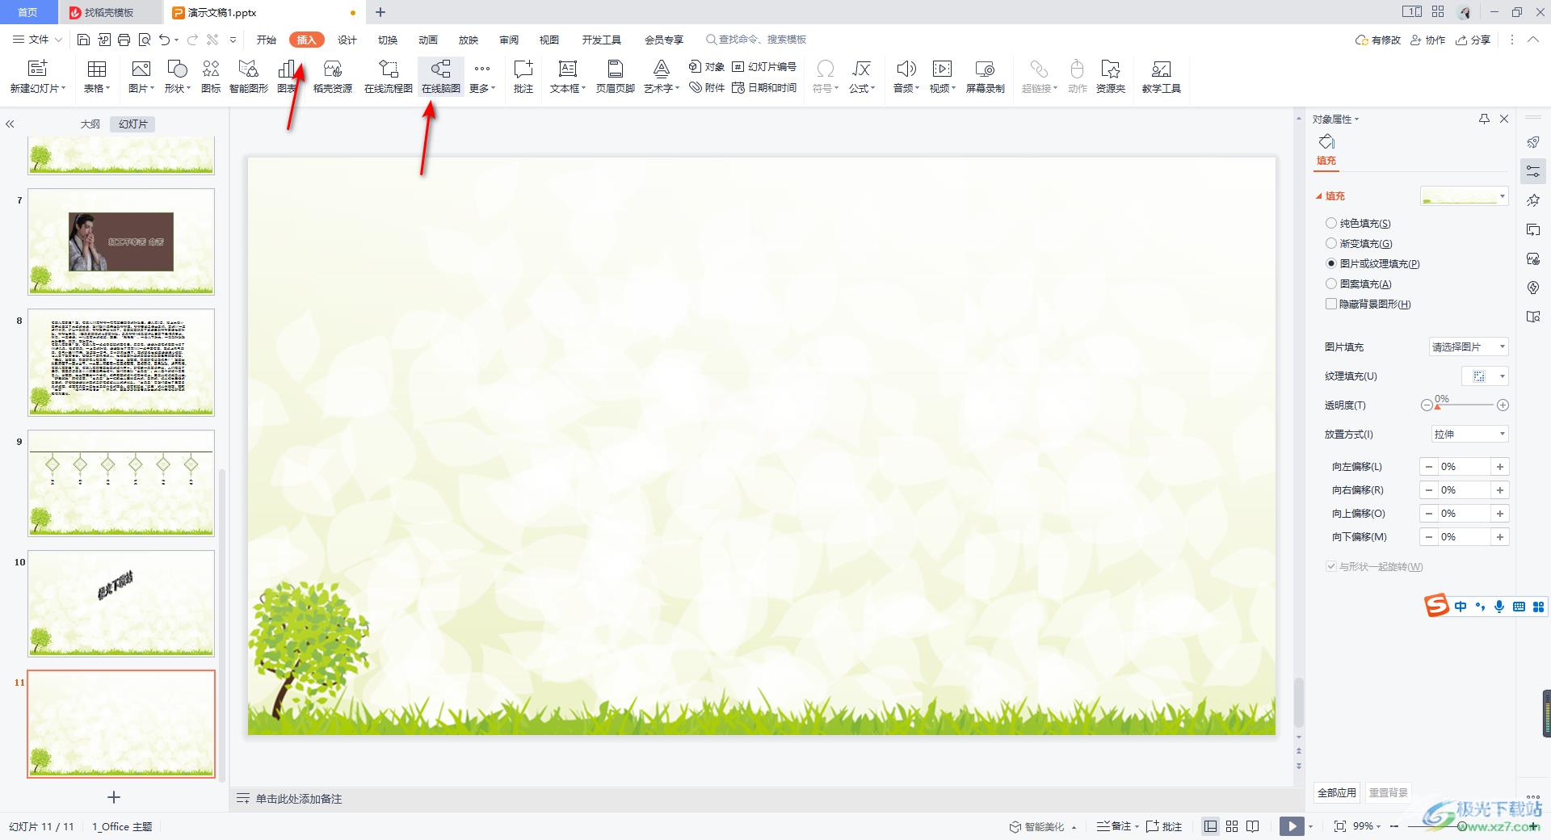Open the Picture Fill (请选择图片) dropdown
This screenshot has width=1551, height=840.
coord(1469,346)
